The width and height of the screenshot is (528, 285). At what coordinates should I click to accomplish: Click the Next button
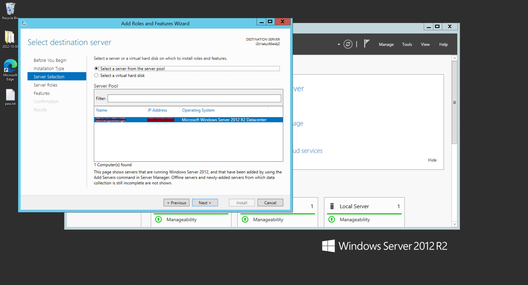pyautogui.click(x=205, y=203)
